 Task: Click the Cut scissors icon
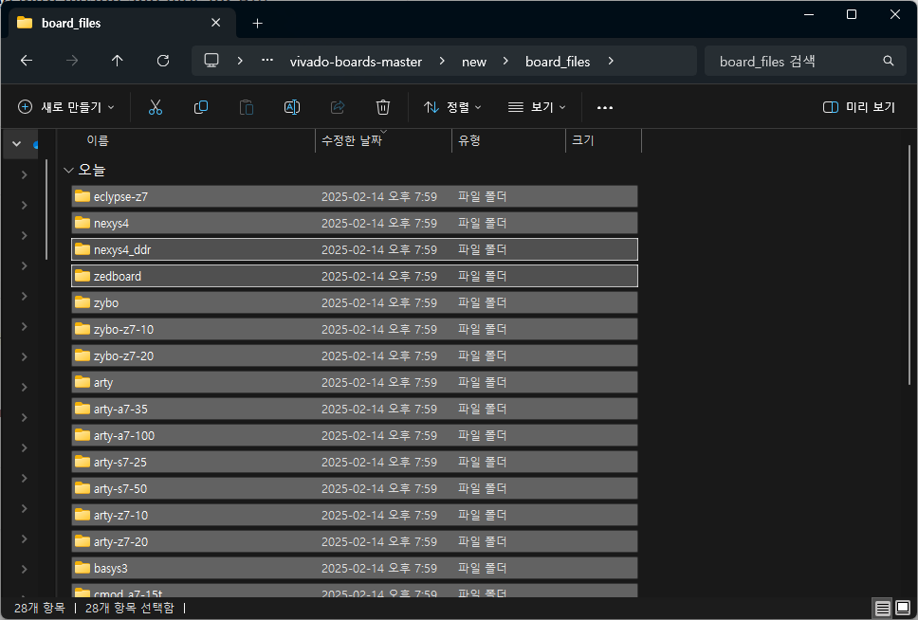156,107
